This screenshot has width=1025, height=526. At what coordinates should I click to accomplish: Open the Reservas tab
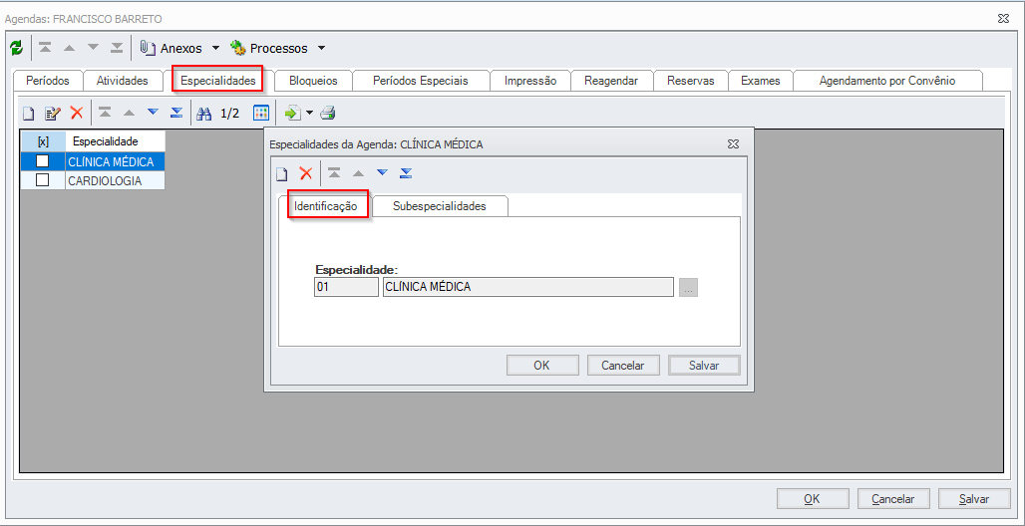(691, 81)
